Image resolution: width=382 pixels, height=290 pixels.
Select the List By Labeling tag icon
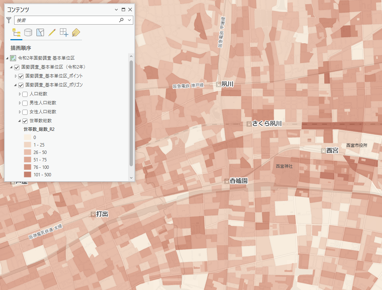coord(76,32)
